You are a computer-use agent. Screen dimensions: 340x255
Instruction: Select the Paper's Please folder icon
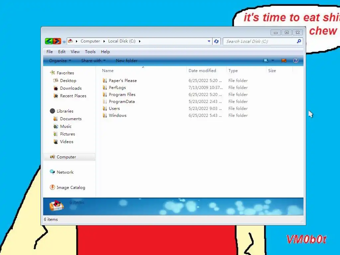tap(105, 81)
